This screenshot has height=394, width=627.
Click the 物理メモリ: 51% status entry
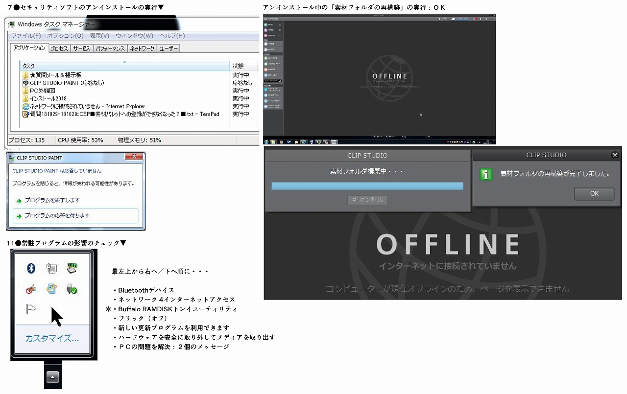click(140, 140)
